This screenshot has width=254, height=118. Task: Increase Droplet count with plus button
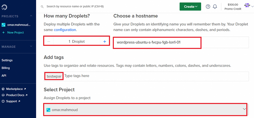click(x=105, y=41)
